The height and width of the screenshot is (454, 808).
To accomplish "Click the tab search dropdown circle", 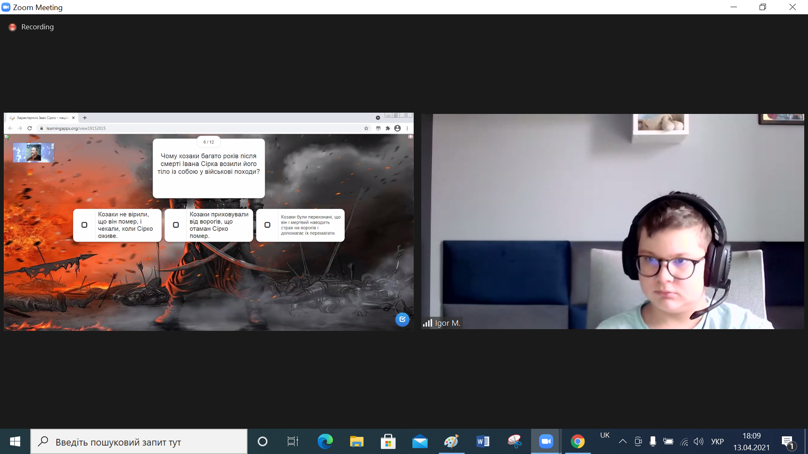I will coord(378,118).
